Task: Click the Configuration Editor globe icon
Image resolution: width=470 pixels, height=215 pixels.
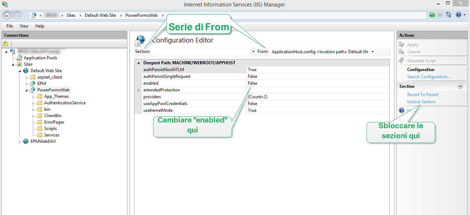Action: [140, 41]
